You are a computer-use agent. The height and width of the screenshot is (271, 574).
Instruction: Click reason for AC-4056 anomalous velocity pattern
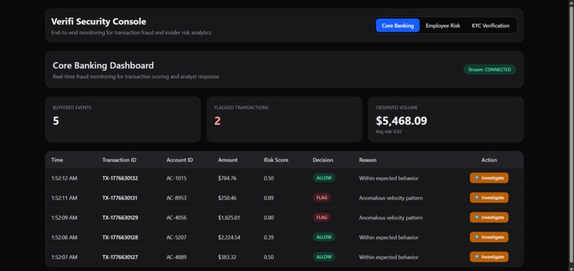390,218
